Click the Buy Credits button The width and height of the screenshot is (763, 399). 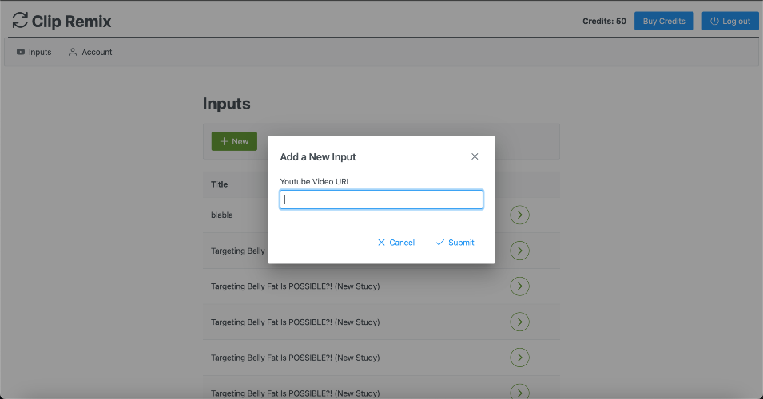pos(664,22)
